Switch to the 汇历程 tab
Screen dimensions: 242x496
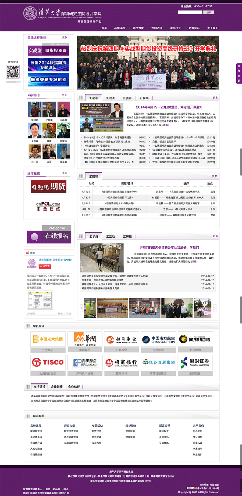pos(127,236)
